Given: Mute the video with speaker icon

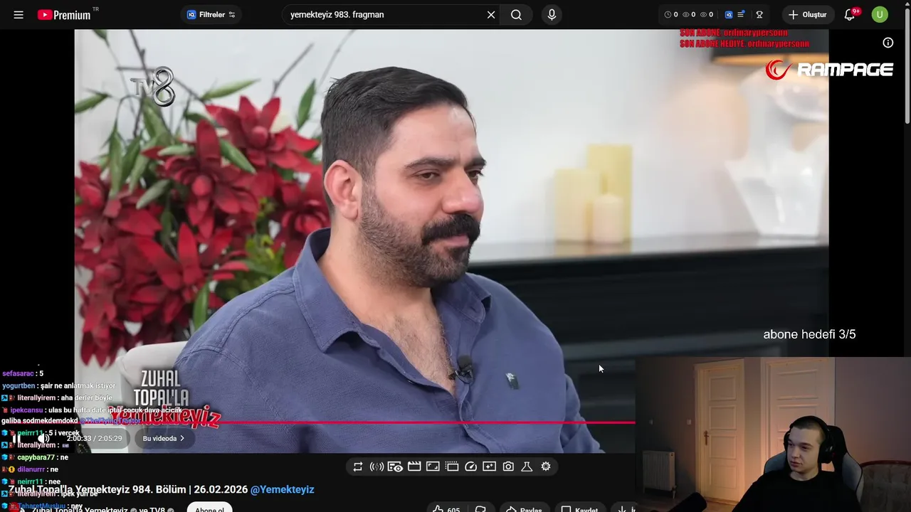Looking at the screenshot, I should pyautogui.click(x=44, y=438).
